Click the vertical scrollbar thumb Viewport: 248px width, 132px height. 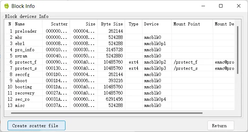(238, 50)
